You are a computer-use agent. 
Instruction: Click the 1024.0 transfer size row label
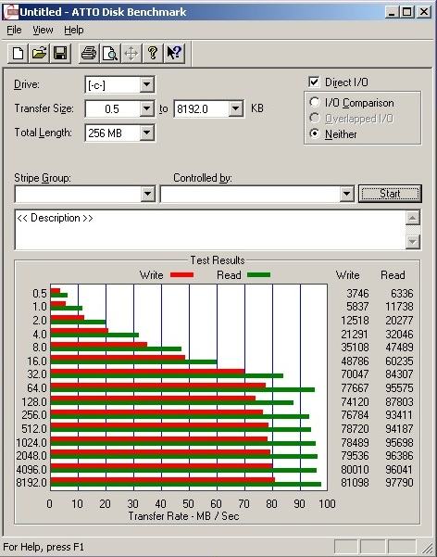click(x=31, y=443)
